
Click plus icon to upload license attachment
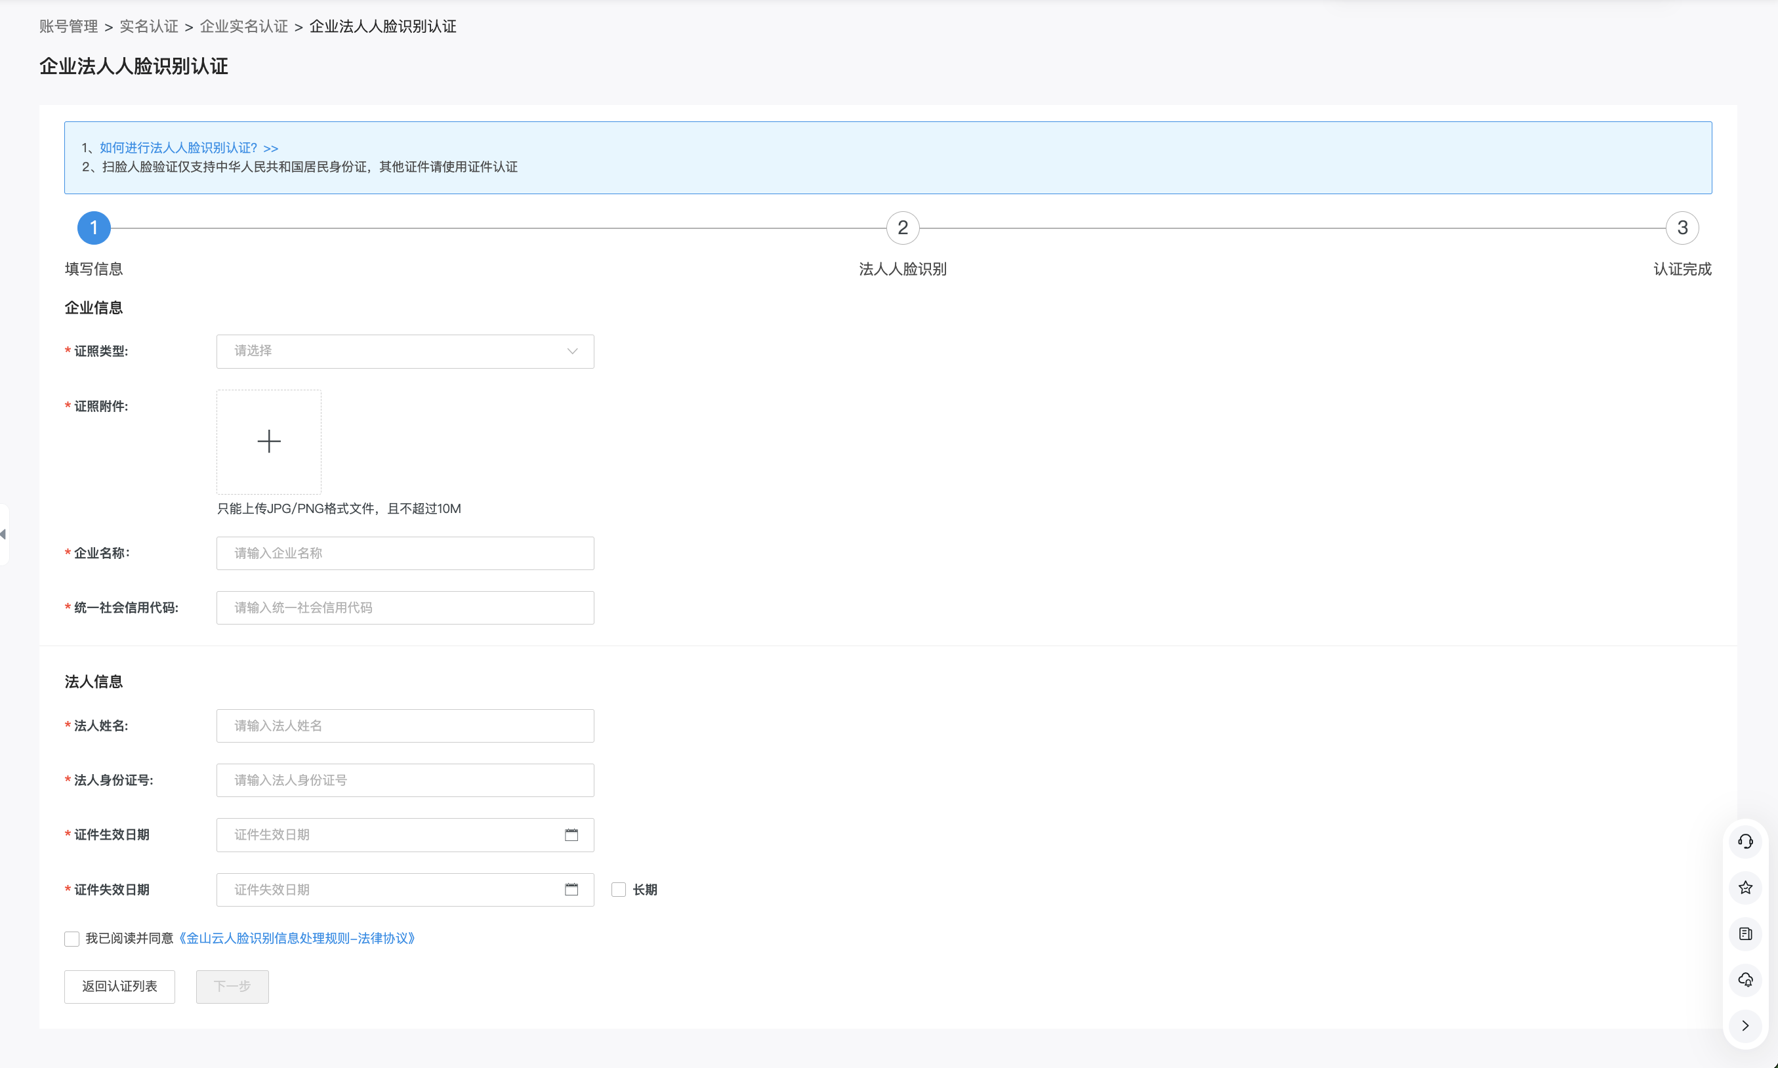click(x=268, y=441)
